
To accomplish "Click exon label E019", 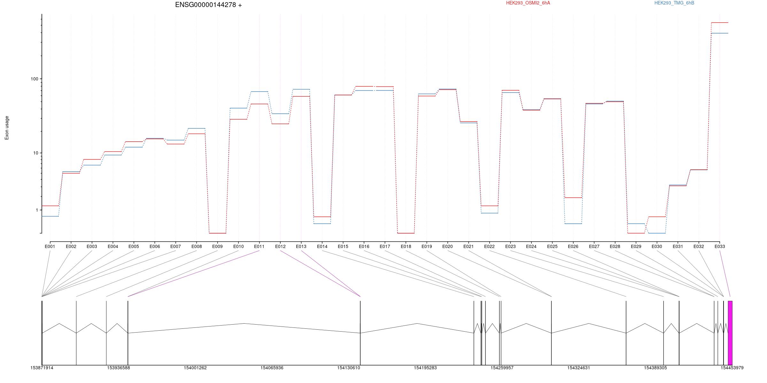I will tap(427, 246).
